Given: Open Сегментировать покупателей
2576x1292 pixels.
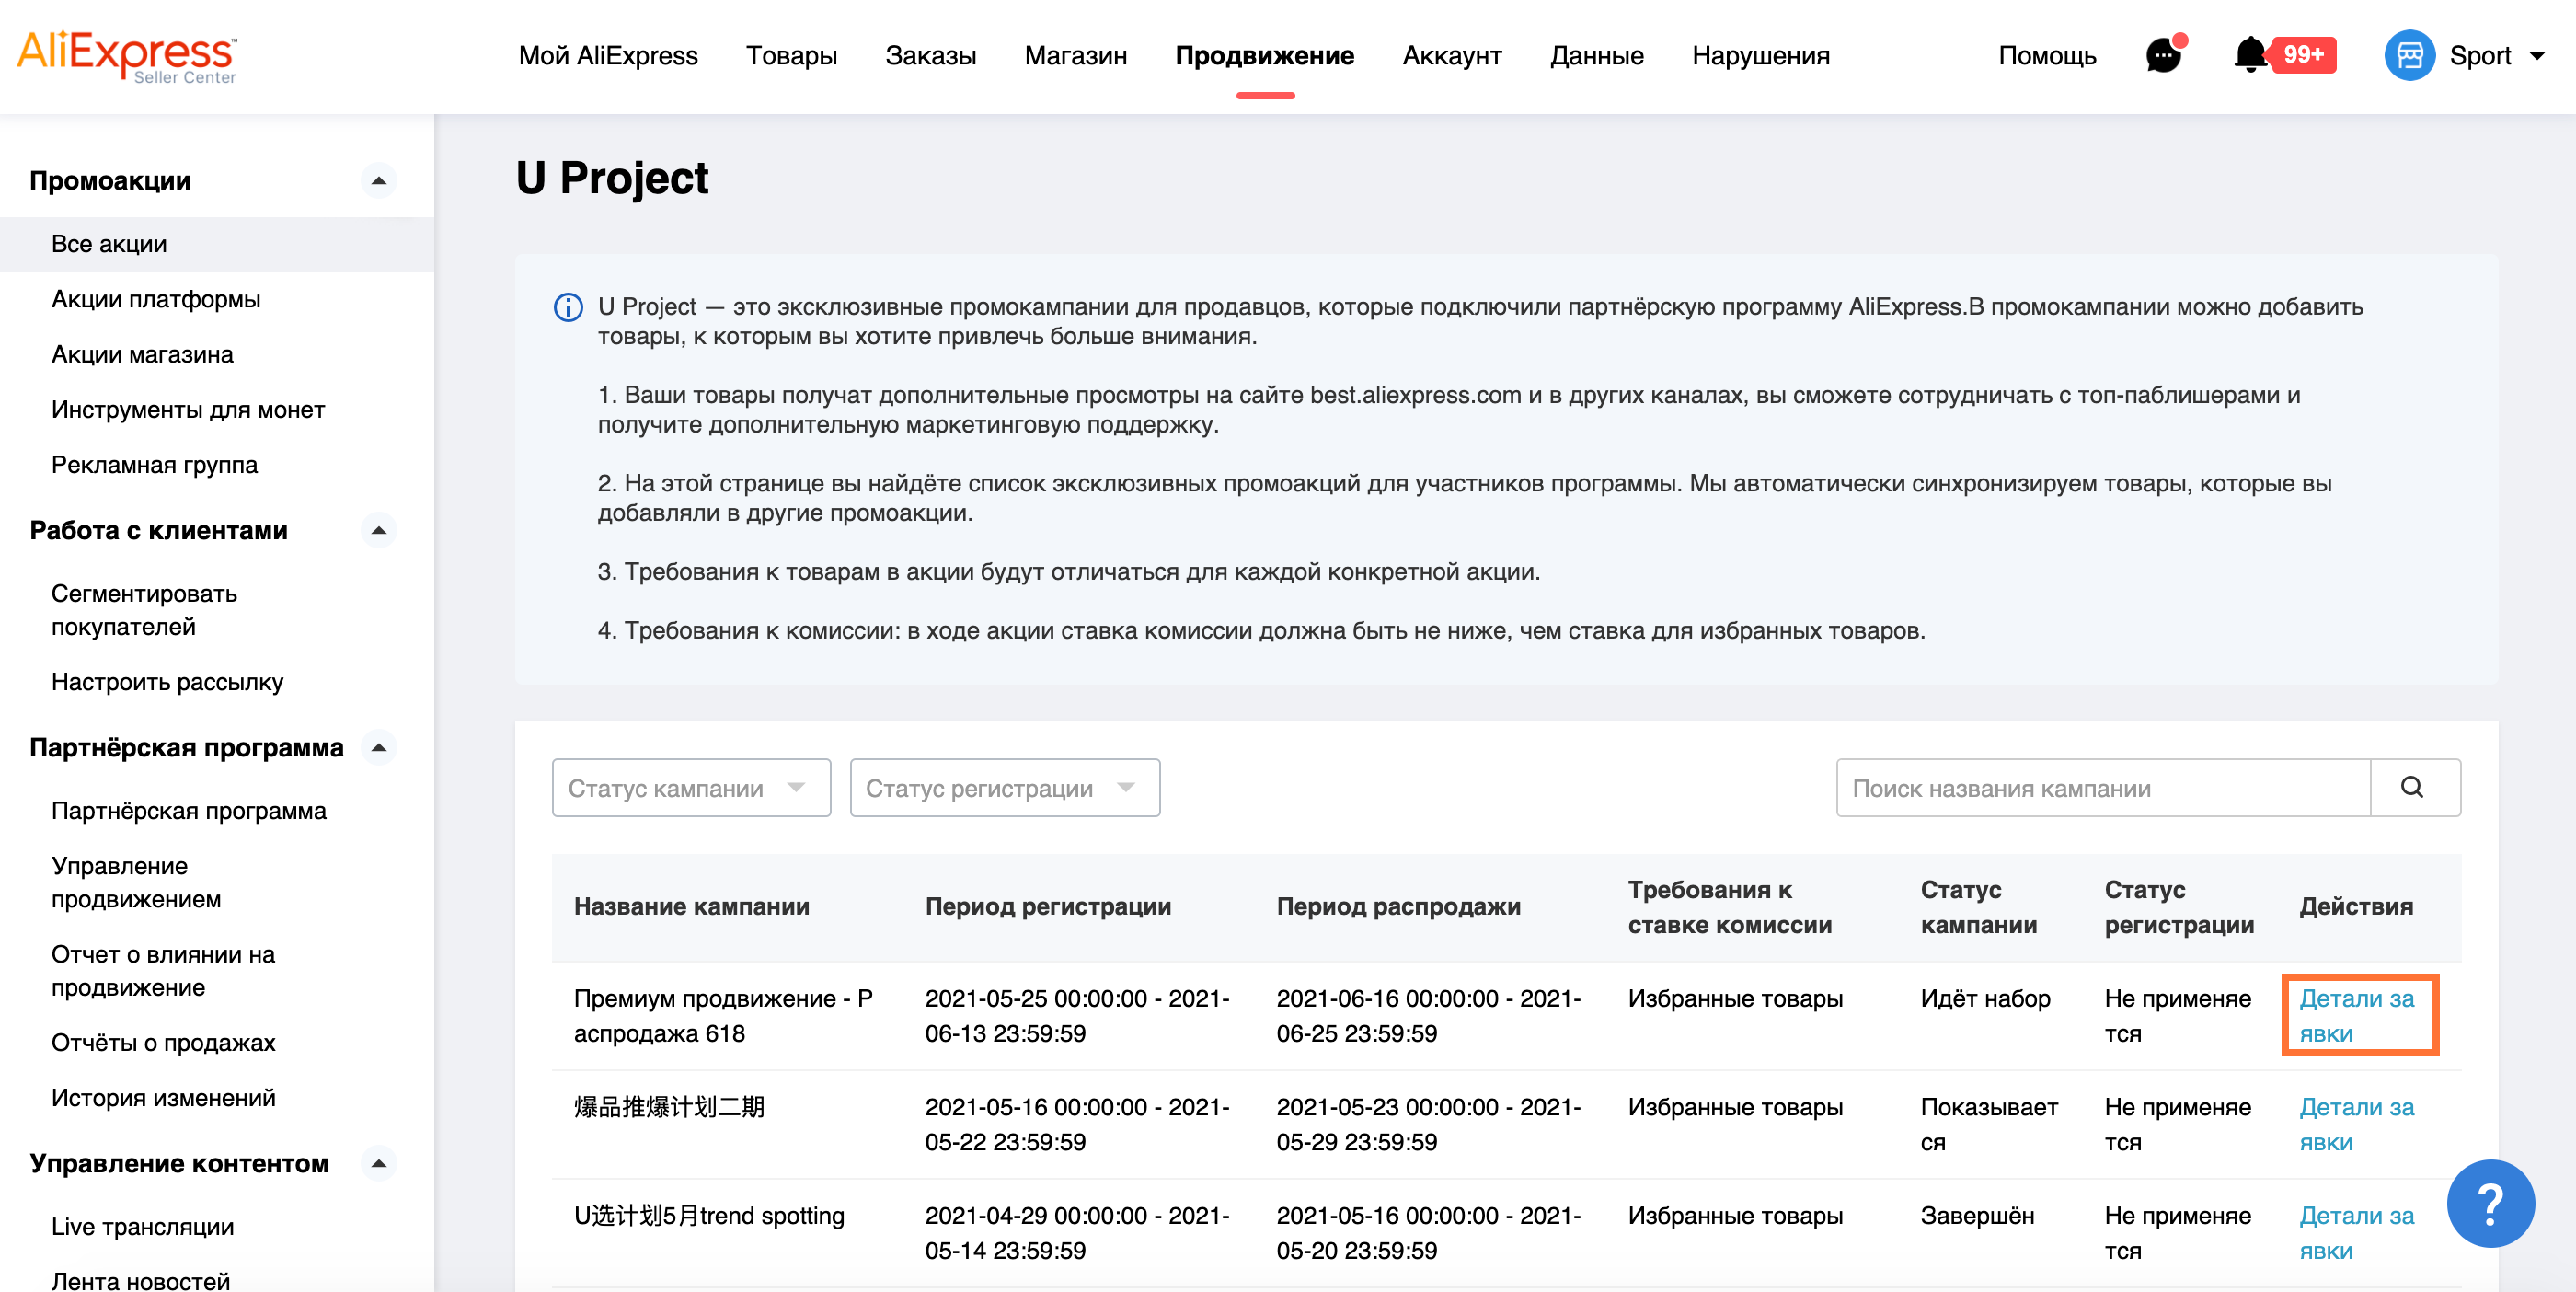Looking at the screenshot, I should 144,610.
